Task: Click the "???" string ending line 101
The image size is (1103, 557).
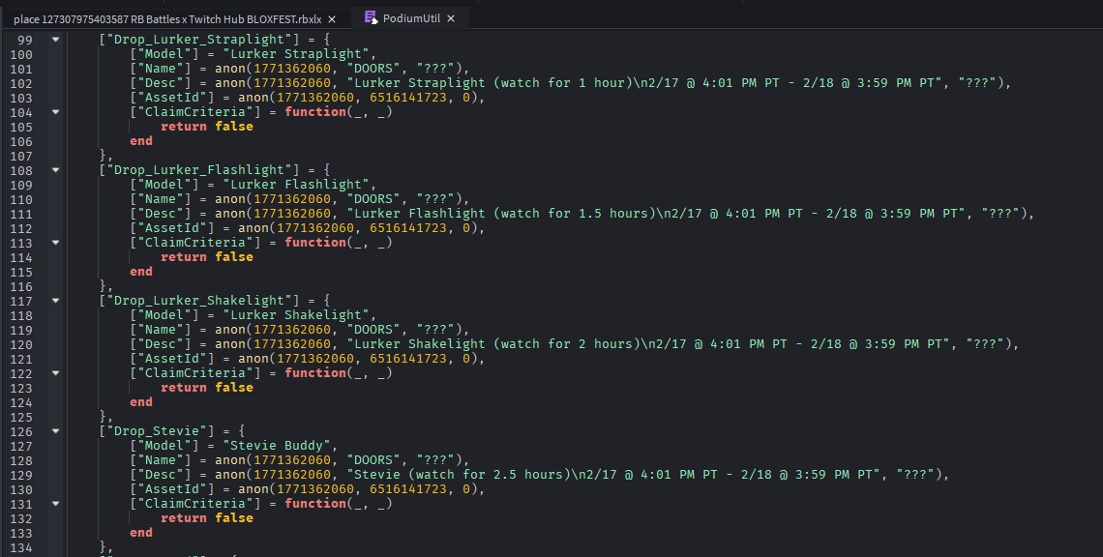Action: 435,69
